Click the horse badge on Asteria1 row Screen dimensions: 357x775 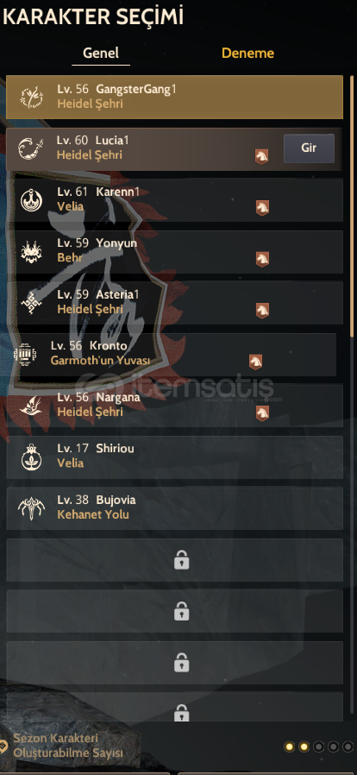(x=262, y=311)
